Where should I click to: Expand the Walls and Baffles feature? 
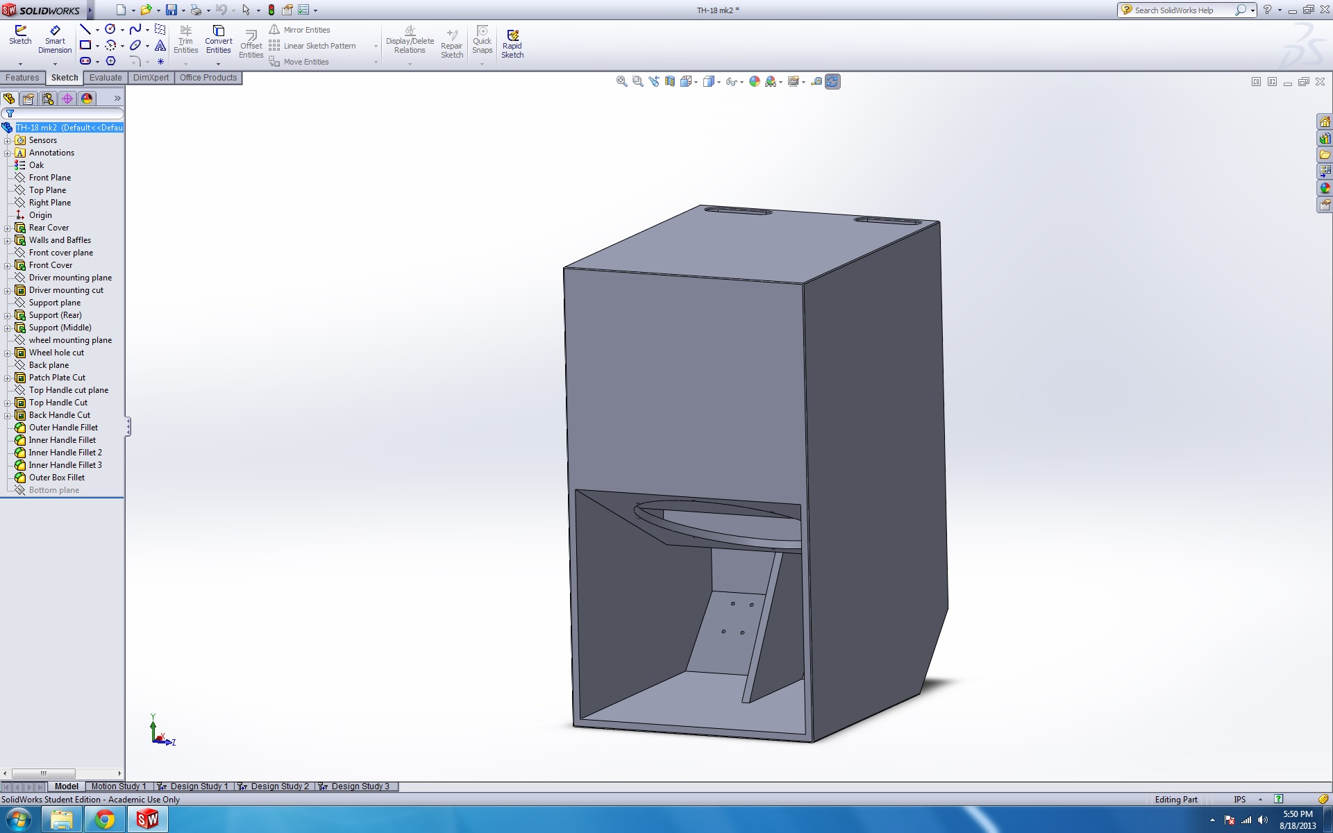point(7,240)
